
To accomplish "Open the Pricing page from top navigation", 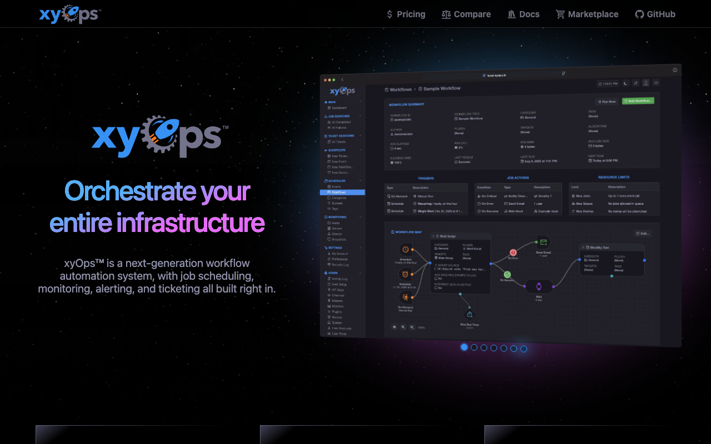I will [x=406, y=14].
